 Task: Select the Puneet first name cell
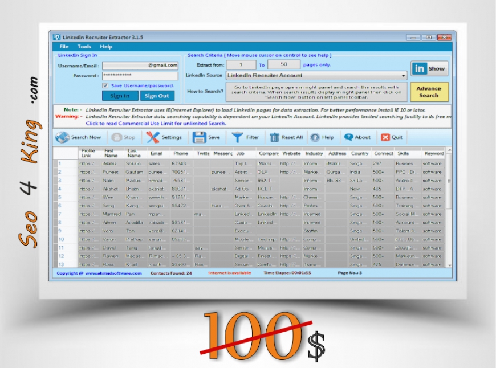click(x=113, y=172)
